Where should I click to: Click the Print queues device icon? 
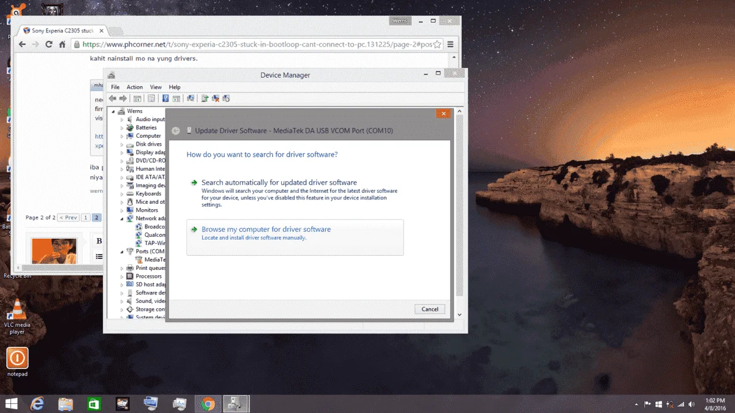coord(130,268)
